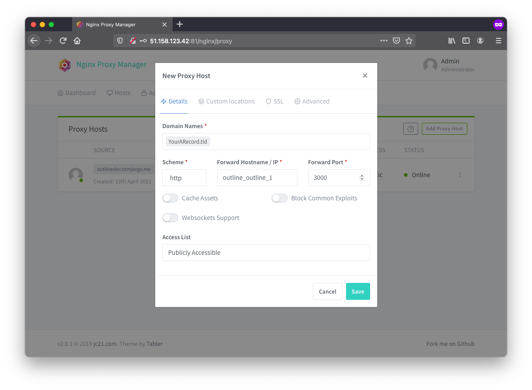Click the Nginx Proxy Manager logo
Image resolution: width=532 pixels, height=390 pixels.
(65, 65)
